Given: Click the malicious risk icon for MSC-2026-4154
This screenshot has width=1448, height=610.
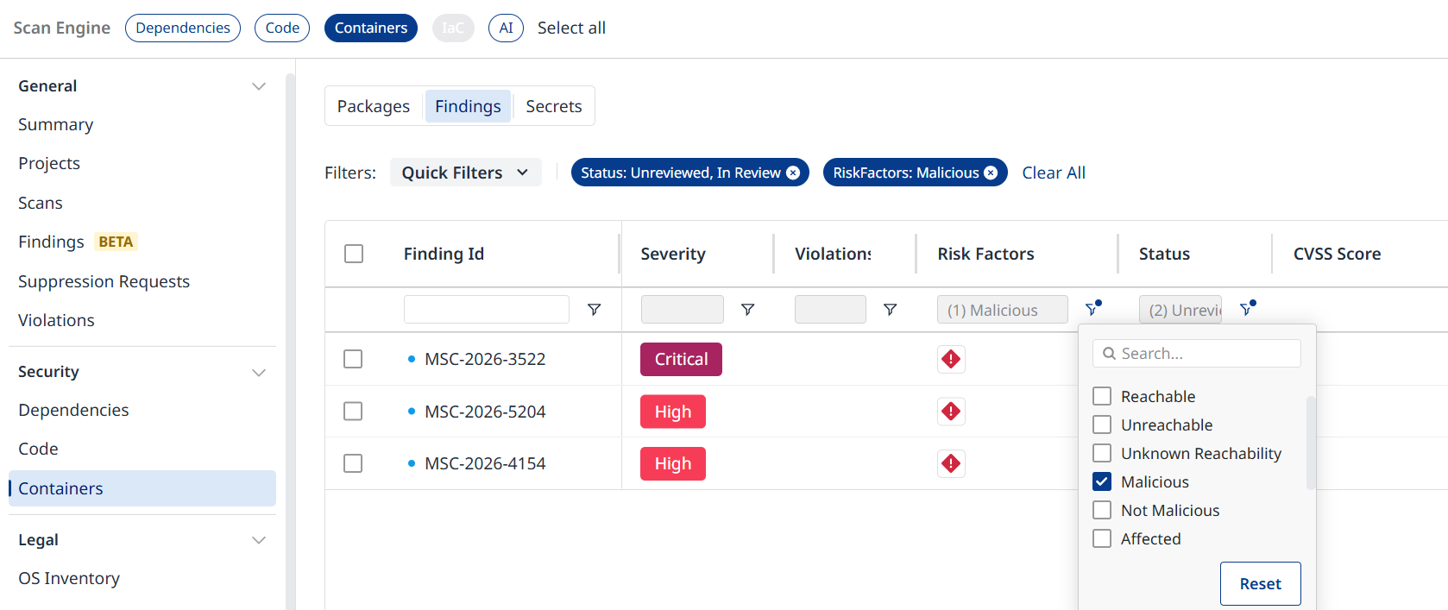Looking at the screenshot, I should 951,463.
